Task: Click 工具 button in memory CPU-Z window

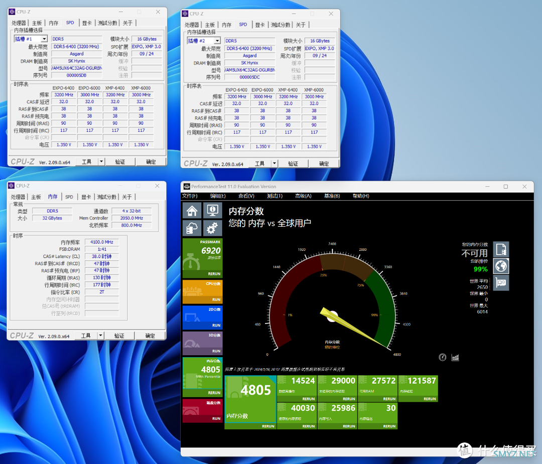Action: pos(86,336)
